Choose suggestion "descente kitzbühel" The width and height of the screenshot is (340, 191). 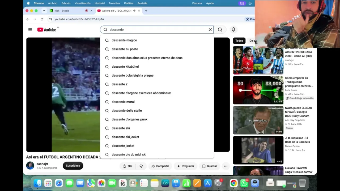157,67
